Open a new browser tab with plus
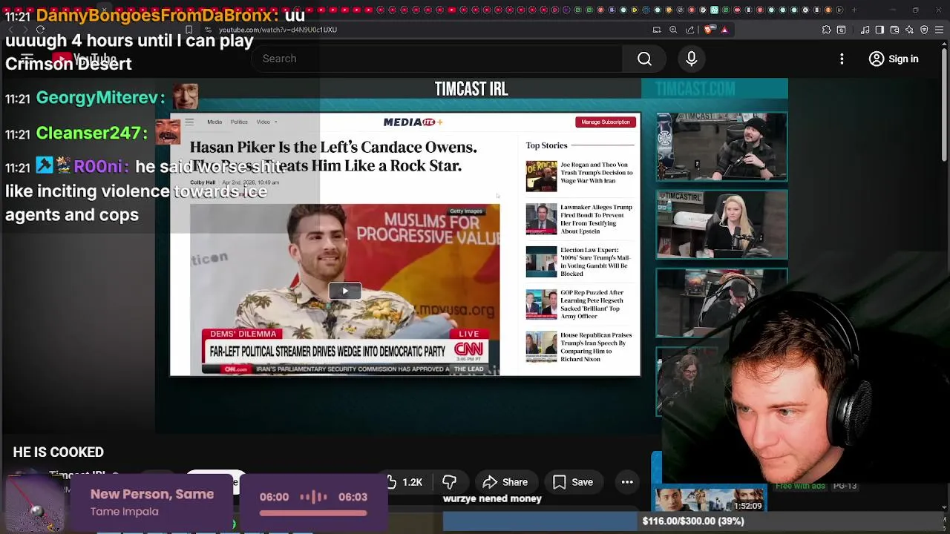The height and width of the screenshot is (534, 950). (x=854, y=10)
